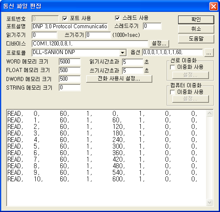Click the 옵션 options text field
Image resolution: width=220 pixels, height=212 pixels.
pyautogui.click(x=172, y=52)
